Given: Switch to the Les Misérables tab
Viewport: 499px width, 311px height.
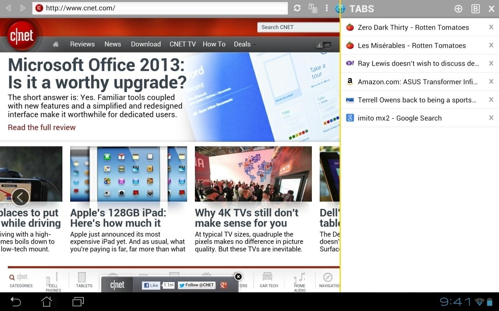Looking at the screenshot, I should [x=412, y=45].
